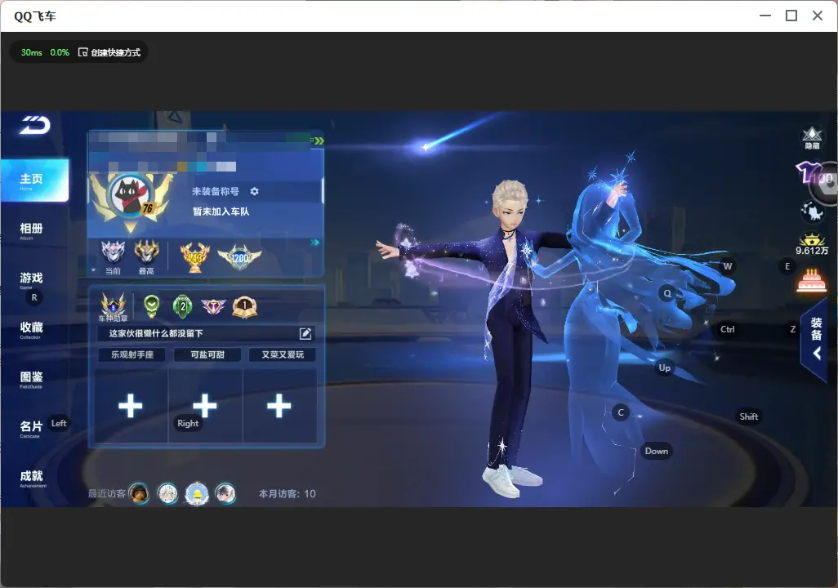Click the 未装备称号 title text
Image resolution: width=838 pixels, height=588 pixels.
[216, 191]
